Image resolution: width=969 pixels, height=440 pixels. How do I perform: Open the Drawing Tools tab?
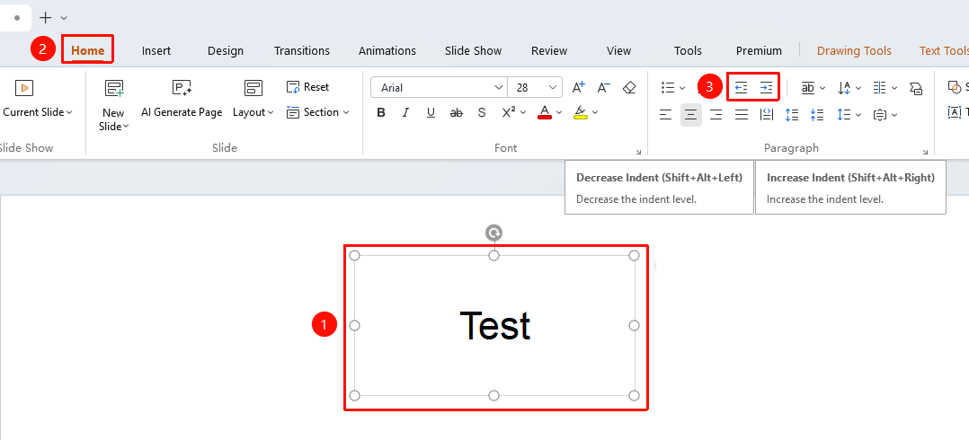[854, 50]
